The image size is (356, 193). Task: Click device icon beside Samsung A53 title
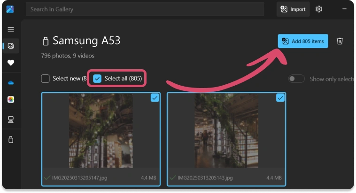pyautogui.click(x=46, y=41)
